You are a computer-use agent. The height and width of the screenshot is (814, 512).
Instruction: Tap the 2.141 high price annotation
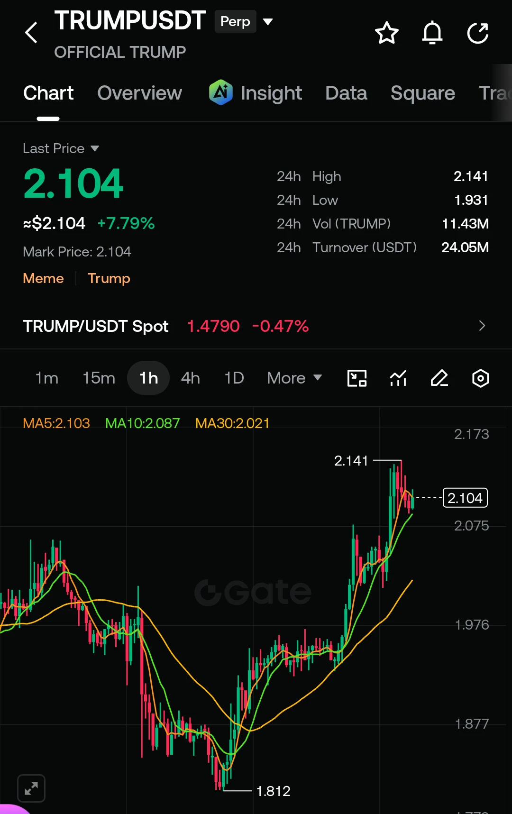[x=351, y=460]
